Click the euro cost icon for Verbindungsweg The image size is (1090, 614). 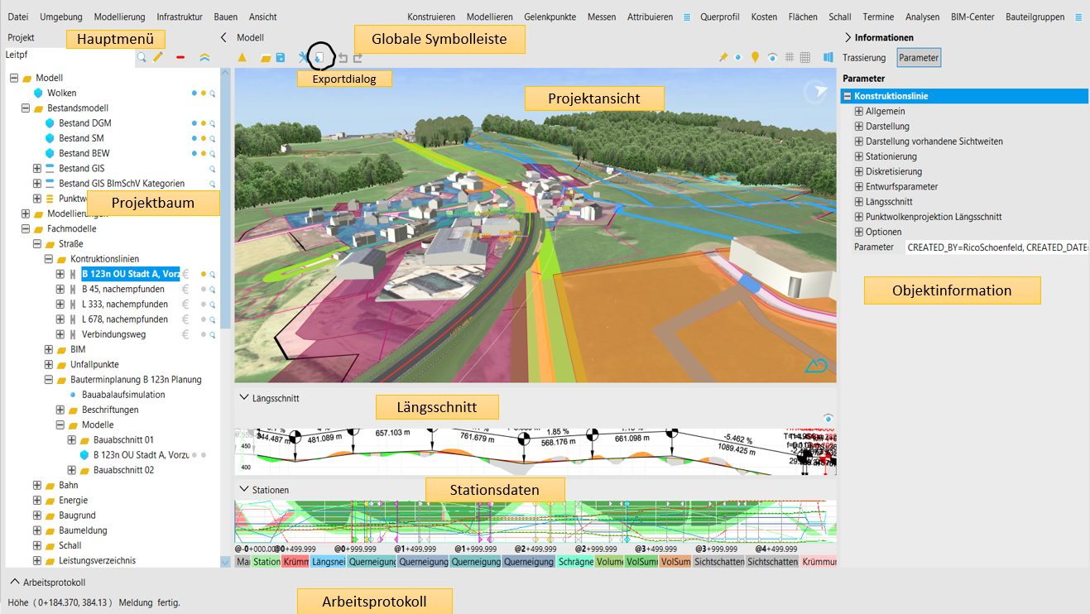click(x=185, y=334)
